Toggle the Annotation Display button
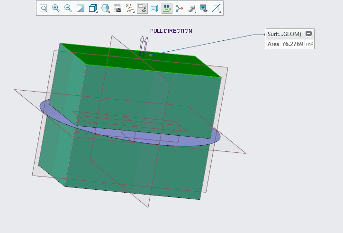343x233 pixels. pos(142,9)
